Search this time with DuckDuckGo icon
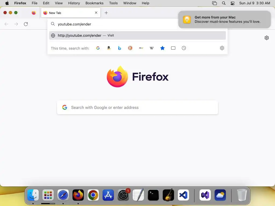Screen dimensions: 275x206 pos(130,48)
